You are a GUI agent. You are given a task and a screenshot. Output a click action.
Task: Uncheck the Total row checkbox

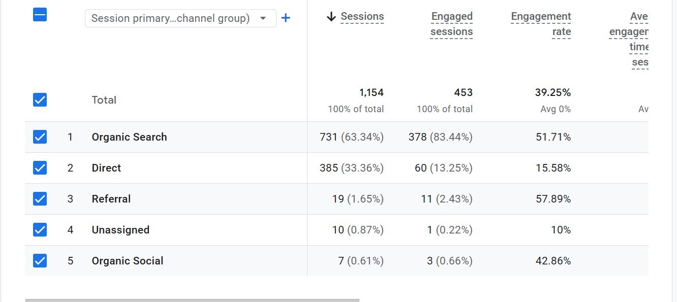click(40, 100)
